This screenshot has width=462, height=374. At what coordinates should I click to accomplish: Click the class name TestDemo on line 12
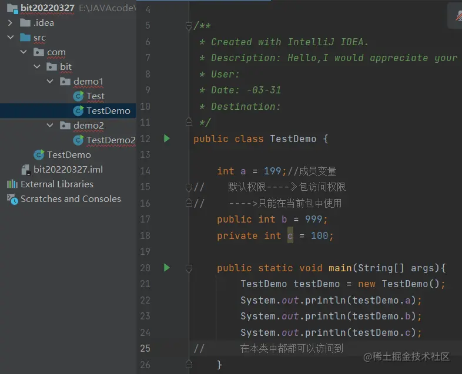click(x=293, y=139)
